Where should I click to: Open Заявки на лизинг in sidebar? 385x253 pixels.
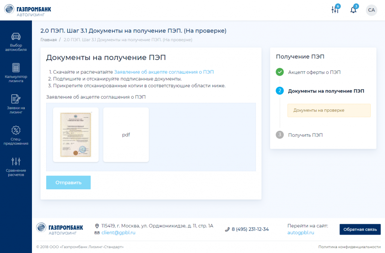tap(16, 104)
